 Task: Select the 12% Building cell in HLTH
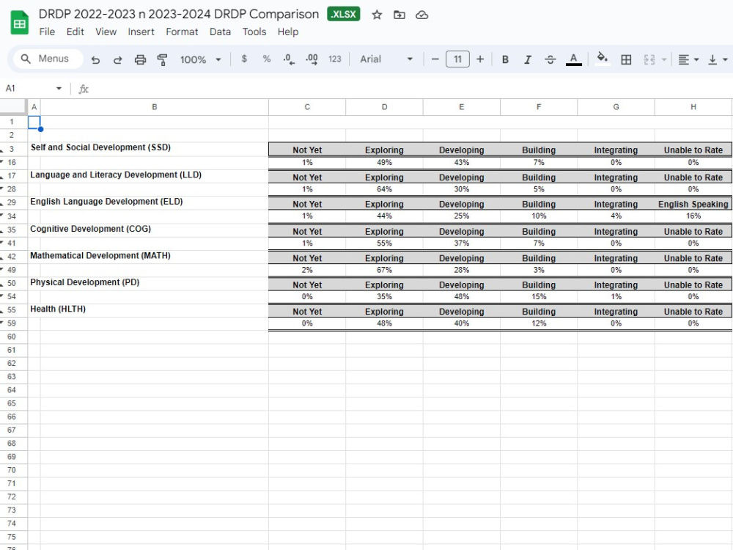tap(539, 323)
